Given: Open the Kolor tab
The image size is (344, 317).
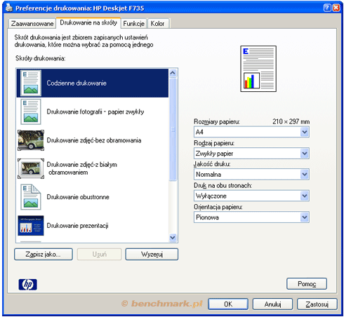Looking at the screenshot, I should (x=158, y=24).
